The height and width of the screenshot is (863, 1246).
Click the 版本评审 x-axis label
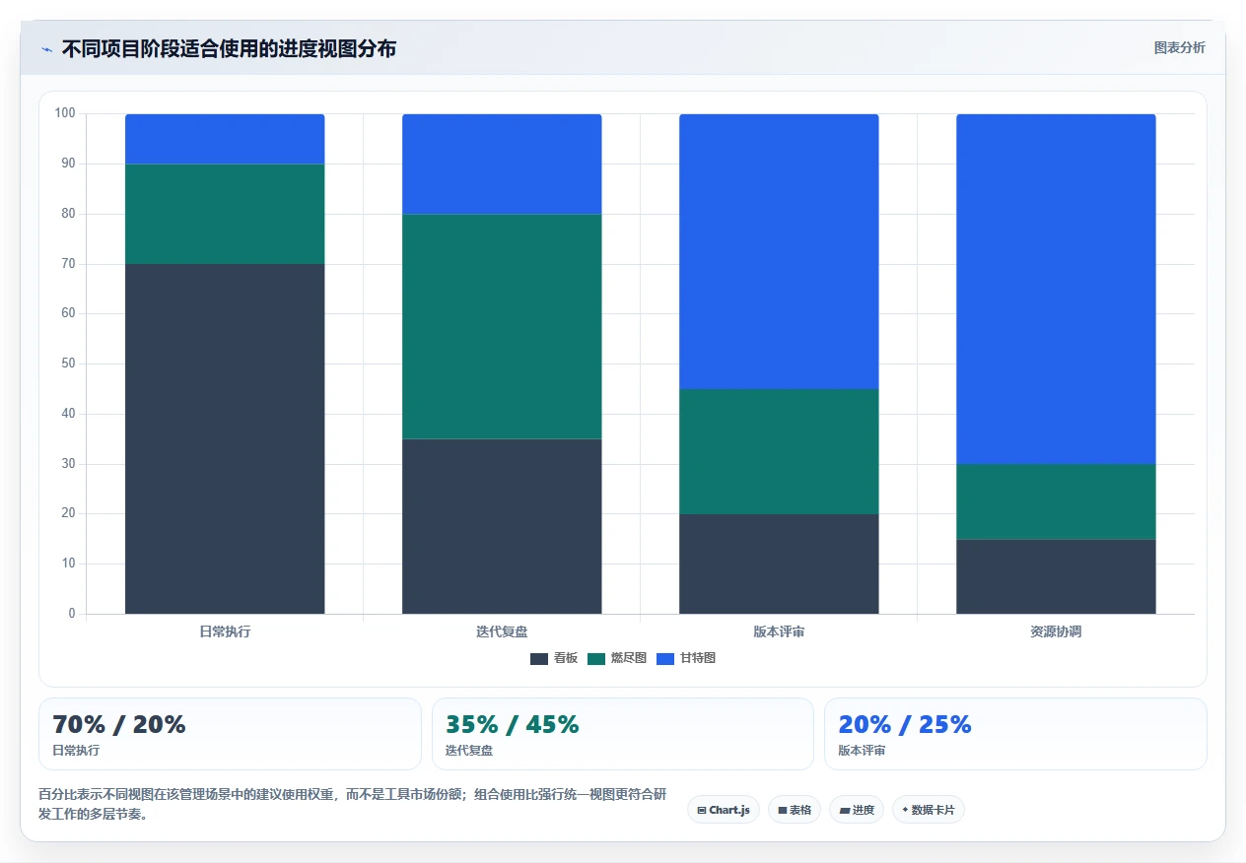779,631
